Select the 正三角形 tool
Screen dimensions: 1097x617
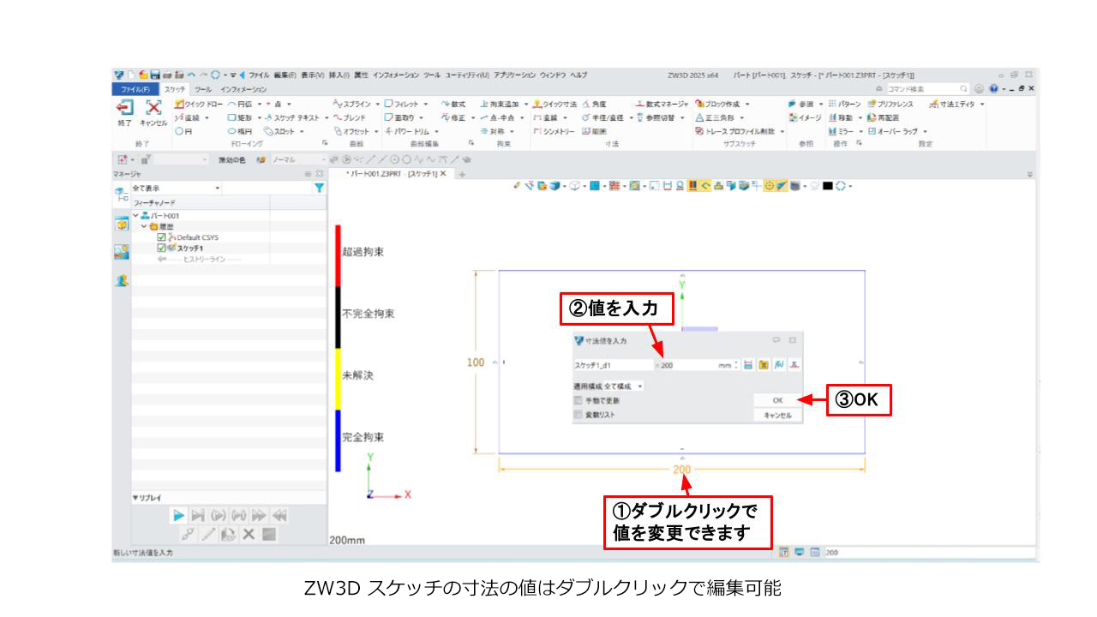point(716,117)
